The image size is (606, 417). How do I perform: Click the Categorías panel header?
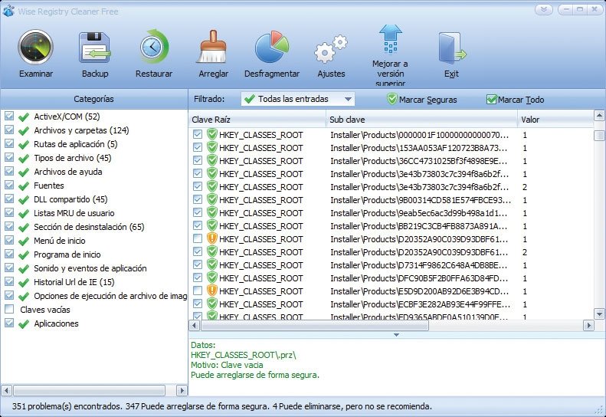[94, 99]
